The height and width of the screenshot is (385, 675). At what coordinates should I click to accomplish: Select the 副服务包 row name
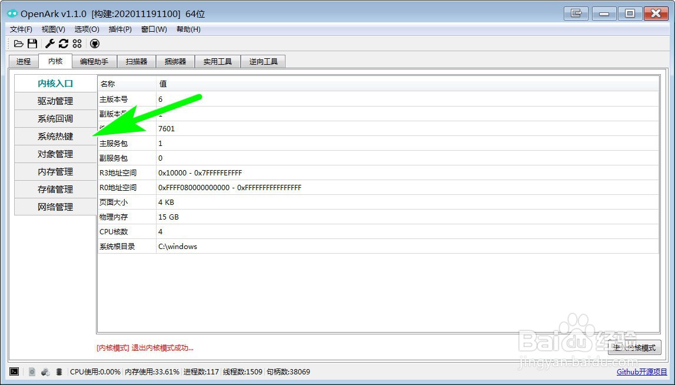coord(114,158)
